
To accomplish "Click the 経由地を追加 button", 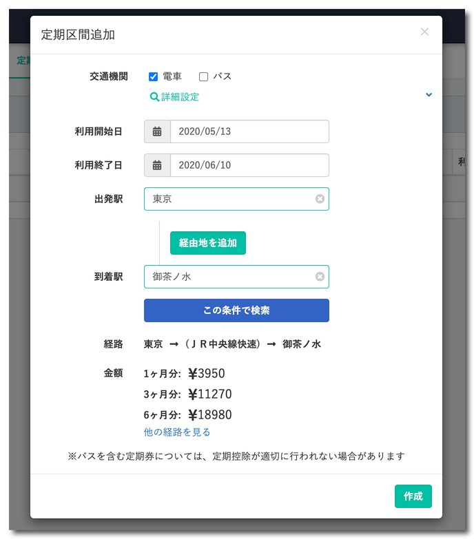I will click(208, 243).
